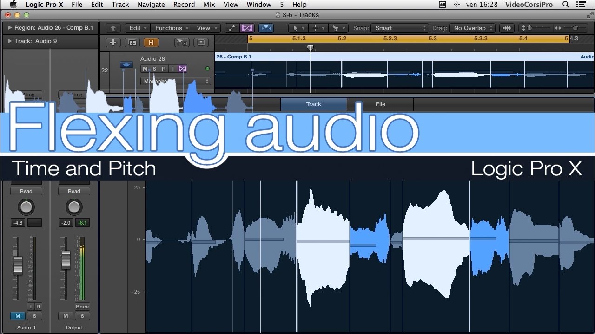Screen dimensions: 595x334
Task: Open the Functions dropdown menu
Action: pyautogui.click(x=172, y=28)
